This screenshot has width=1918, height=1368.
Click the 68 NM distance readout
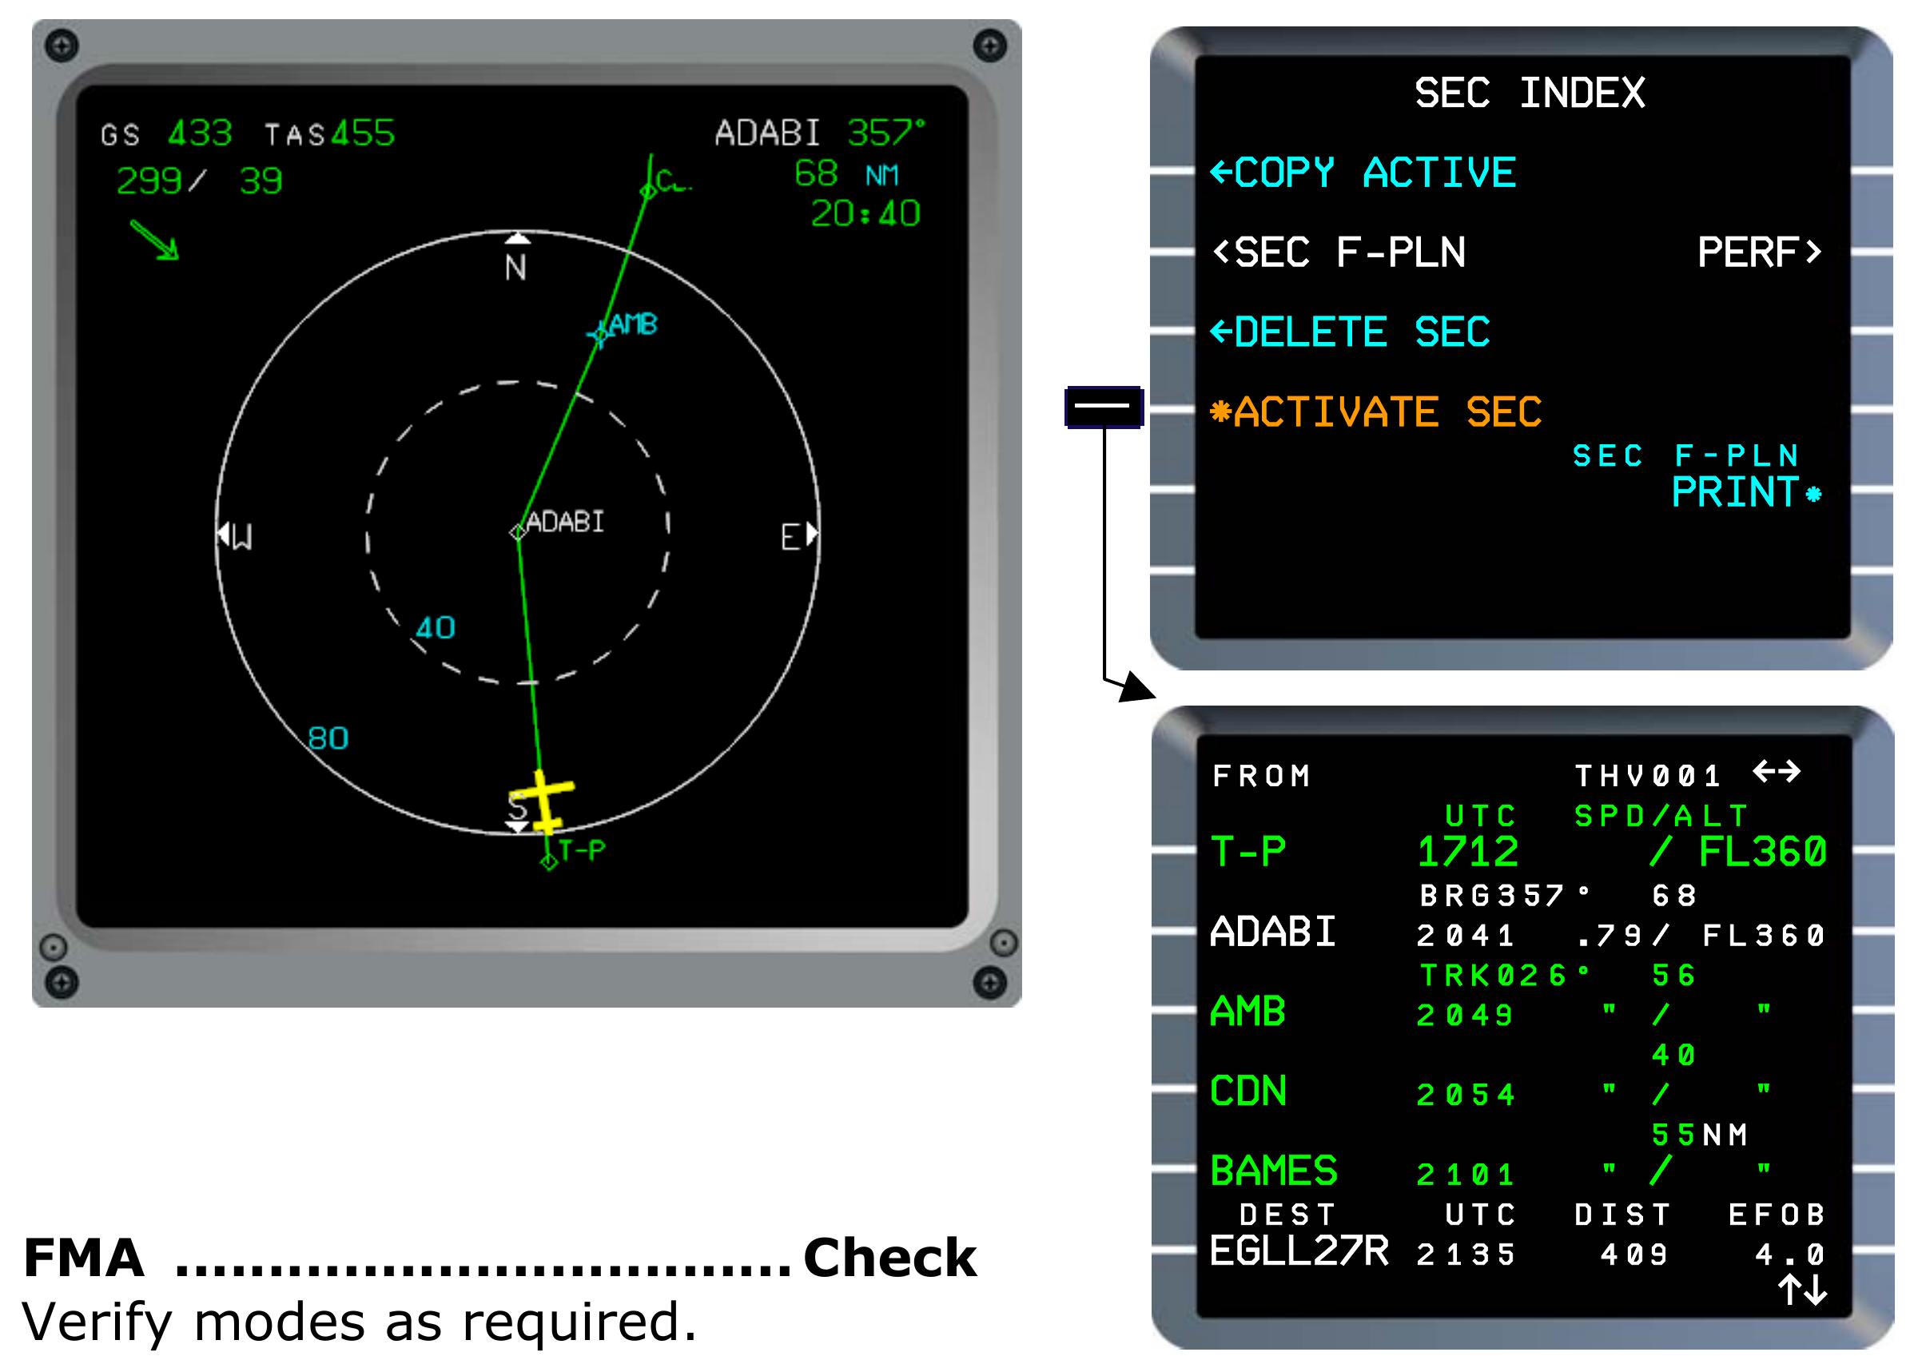coord(846,174)
